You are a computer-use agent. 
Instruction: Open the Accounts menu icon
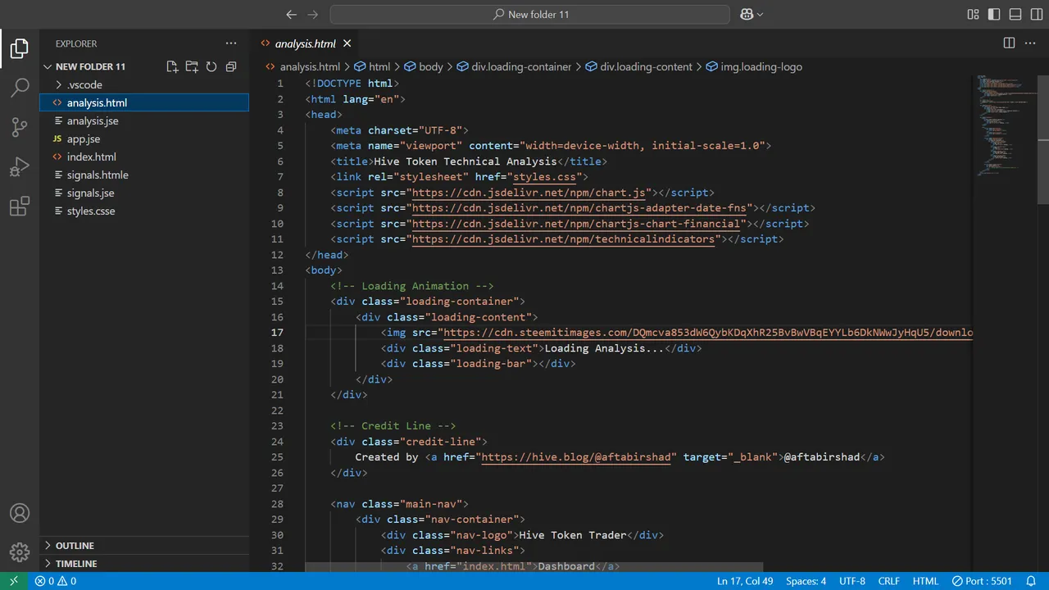point(20,513)
